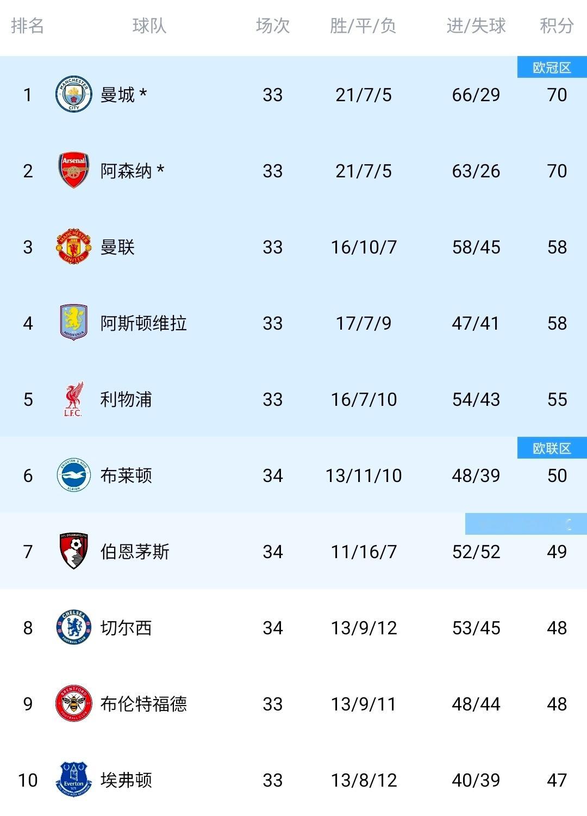
Task: Tap the 欧冠区 zone label
Action: [552, 67]
